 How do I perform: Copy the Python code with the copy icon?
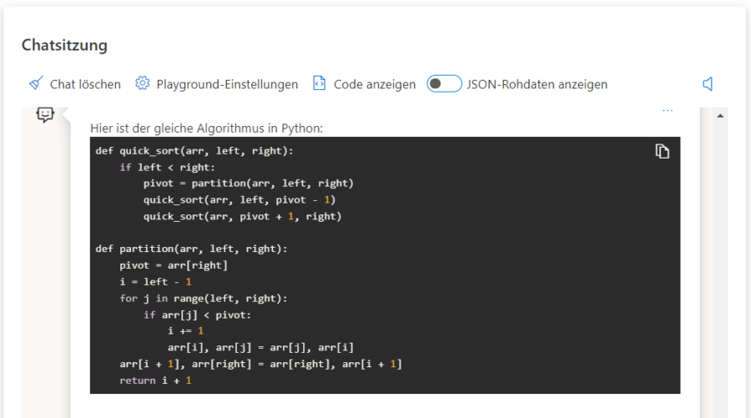coord(662,151)
